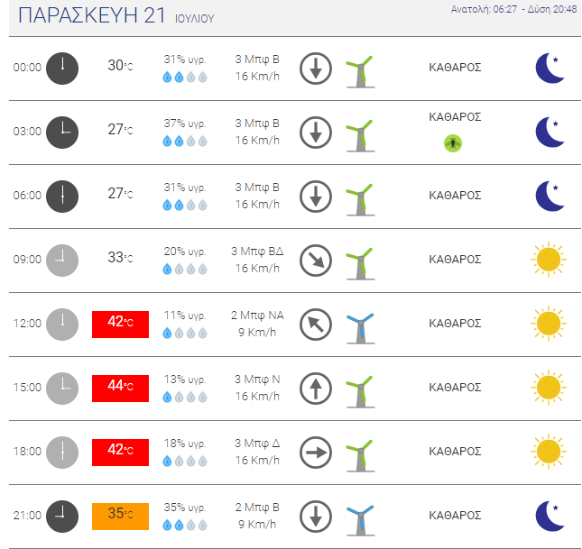582x549 pixels.
Task: Click the southeast wind arrow icon at 12:00
Action: point(316,325)
